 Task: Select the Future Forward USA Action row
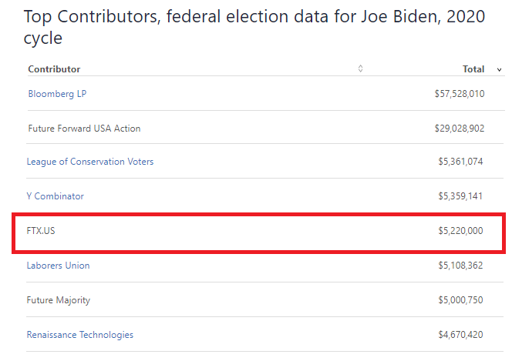84,129
